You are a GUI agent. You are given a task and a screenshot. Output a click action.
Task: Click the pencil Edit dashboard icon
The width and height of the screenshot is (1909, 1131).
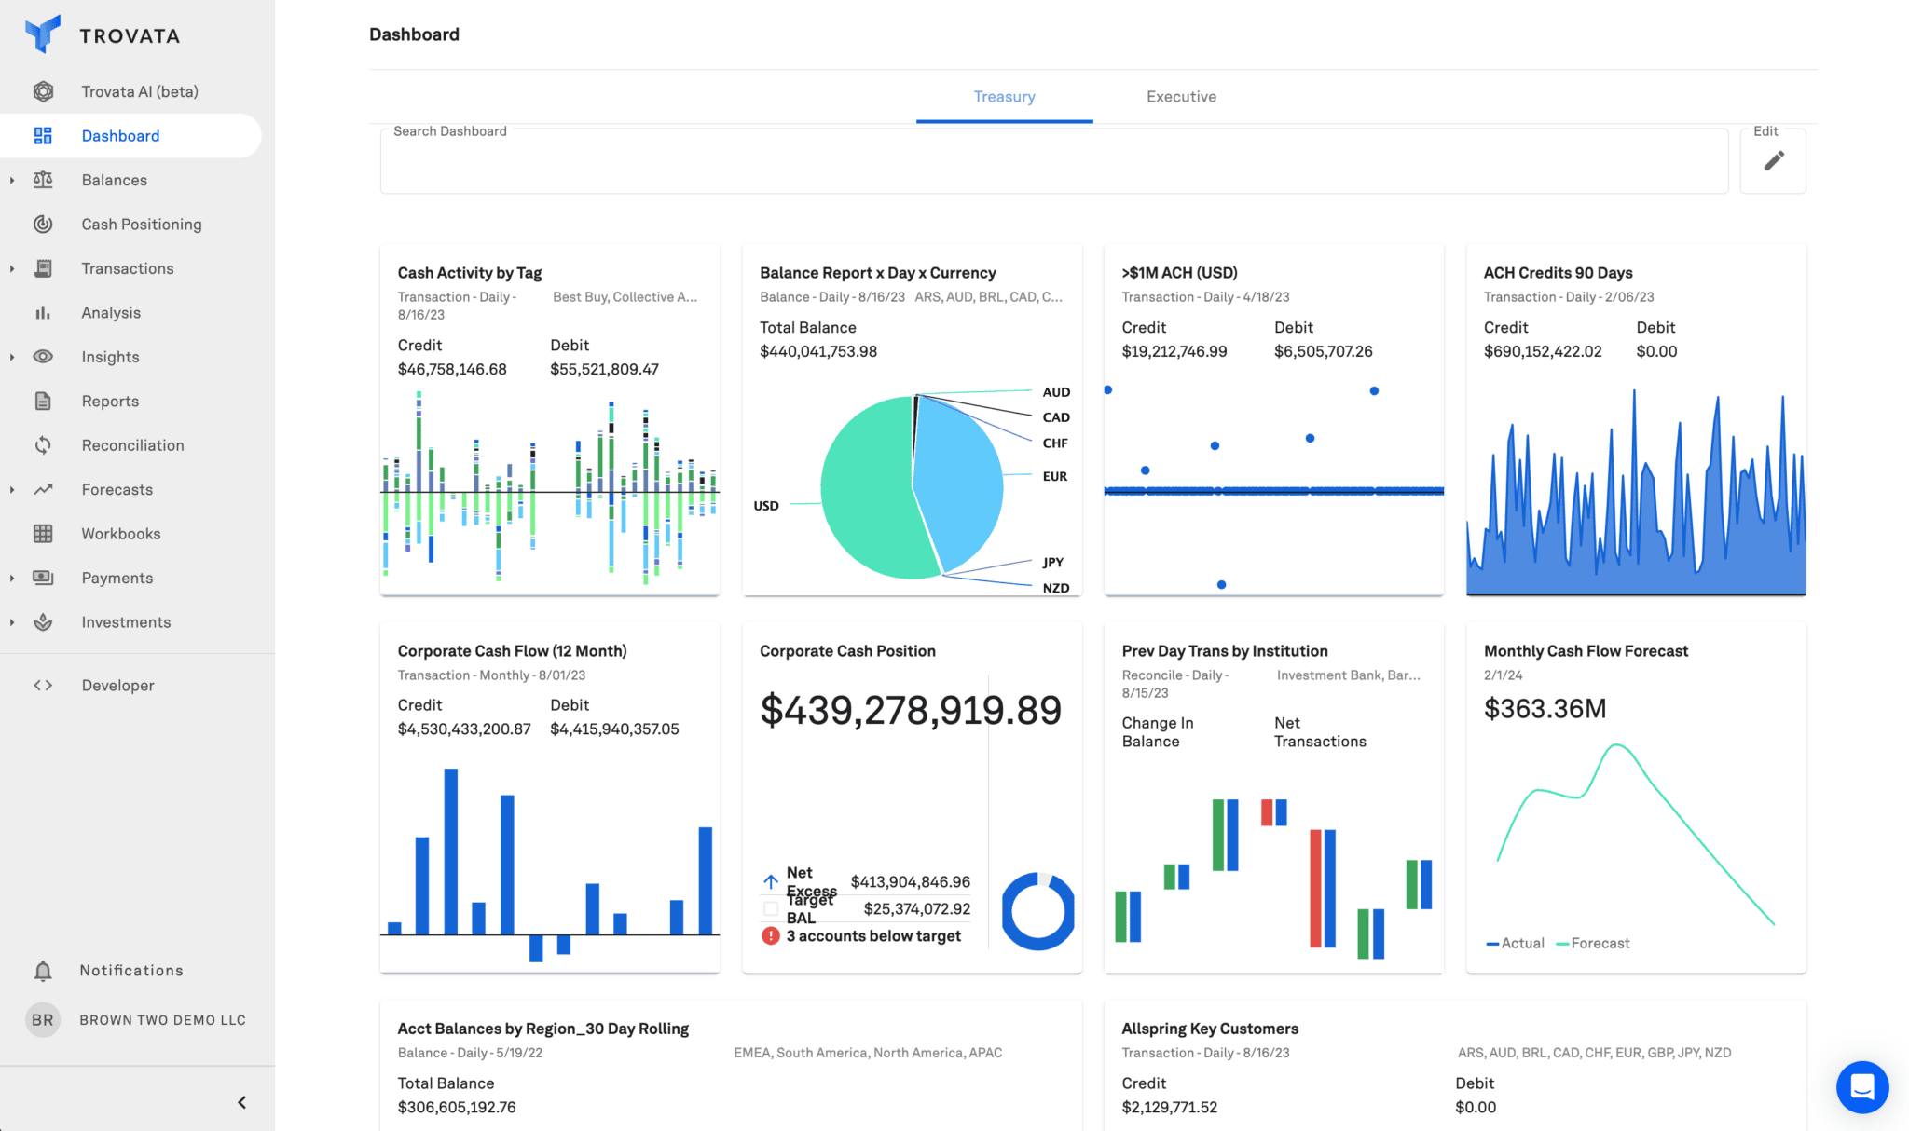pos(1773,161)
